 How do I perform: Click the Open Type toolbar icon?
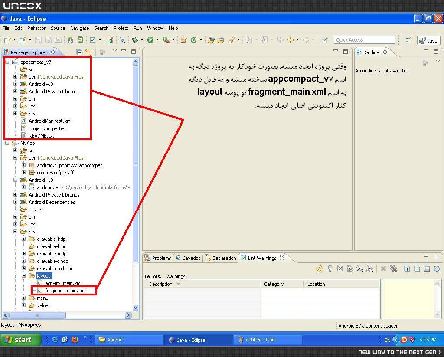(211, 40)
